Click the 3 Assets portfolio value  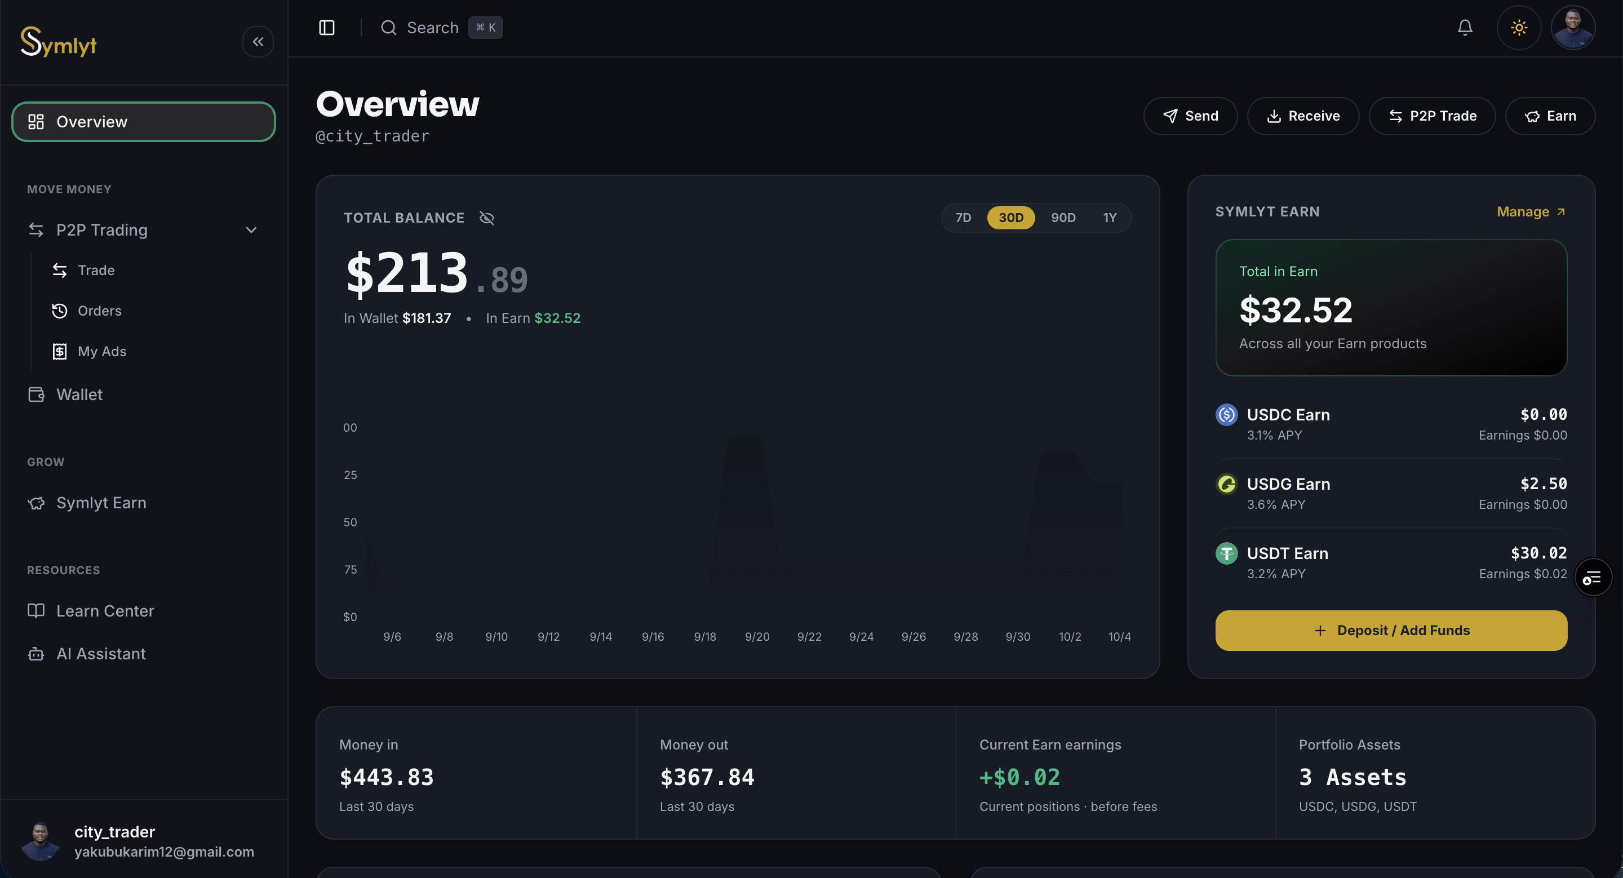tap(1353, 777)
